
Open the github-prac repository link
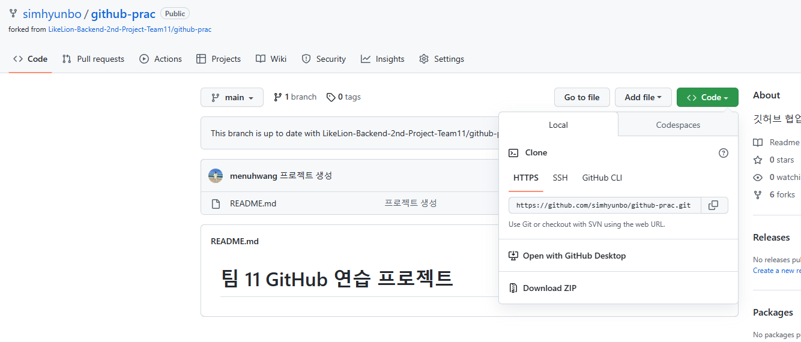coord(124,13)
